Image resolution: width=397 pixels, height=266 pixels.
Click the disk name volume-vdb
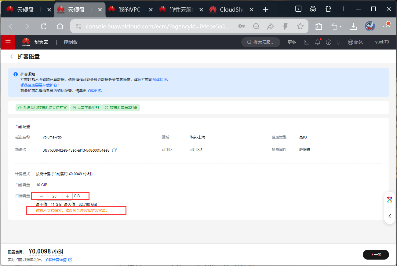point(52,137)
